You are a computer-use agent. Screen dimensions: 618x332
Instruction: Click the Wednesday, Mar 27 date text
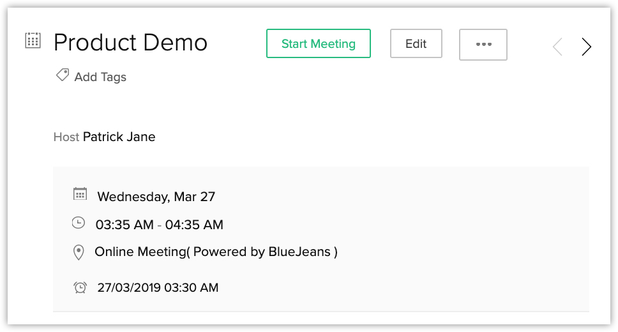[x=156, y=197]
